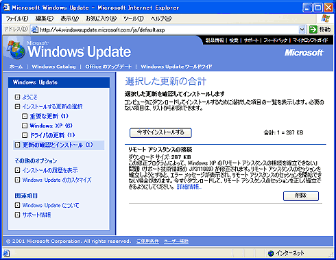Screen dimensions: 336x260
Task: Open the 詳細情報 link
Action: pos(189,187)
